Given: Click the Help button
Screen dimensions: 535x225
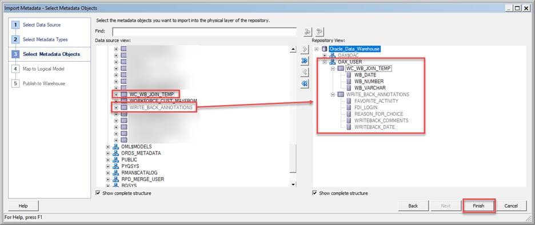Looking at the screenshot, I should pos(23,206).
